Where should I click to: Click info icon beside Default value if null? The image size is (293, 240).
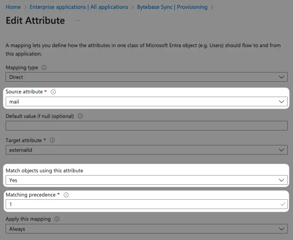(80, 116)
